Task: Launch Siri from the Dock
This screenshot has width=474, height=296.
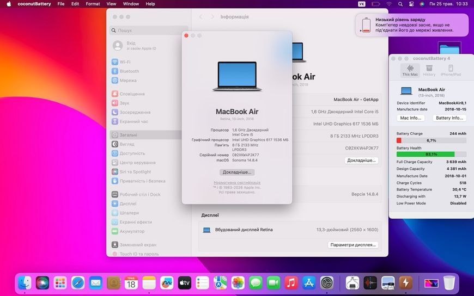Action: (x=42, y=283)
